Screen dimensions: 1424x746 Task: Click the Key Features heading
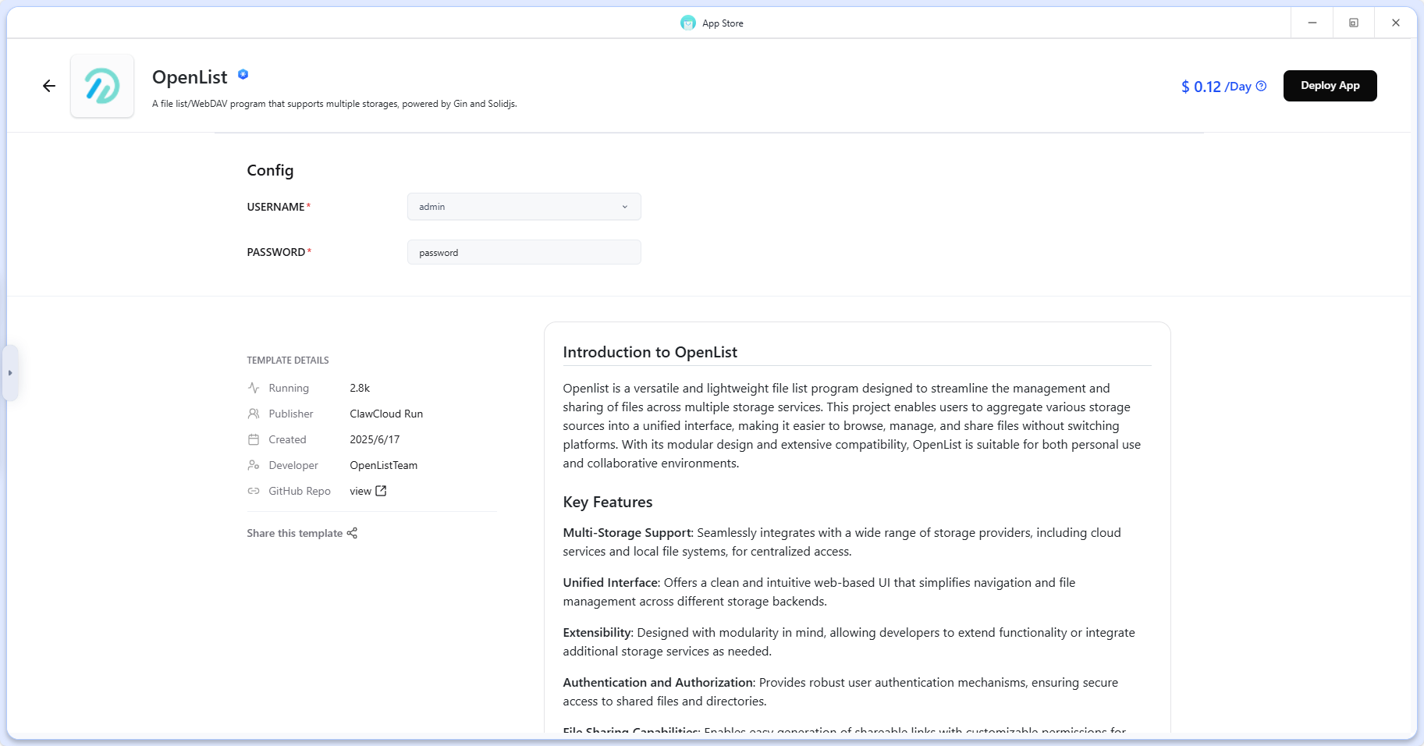click(x=608, y=502)
